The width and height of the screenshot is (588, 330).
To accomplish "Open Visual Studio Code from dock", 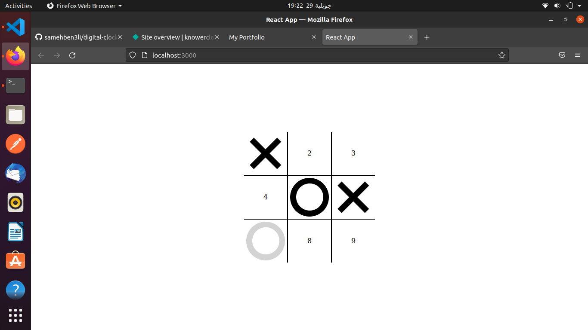I will point(15,27).
